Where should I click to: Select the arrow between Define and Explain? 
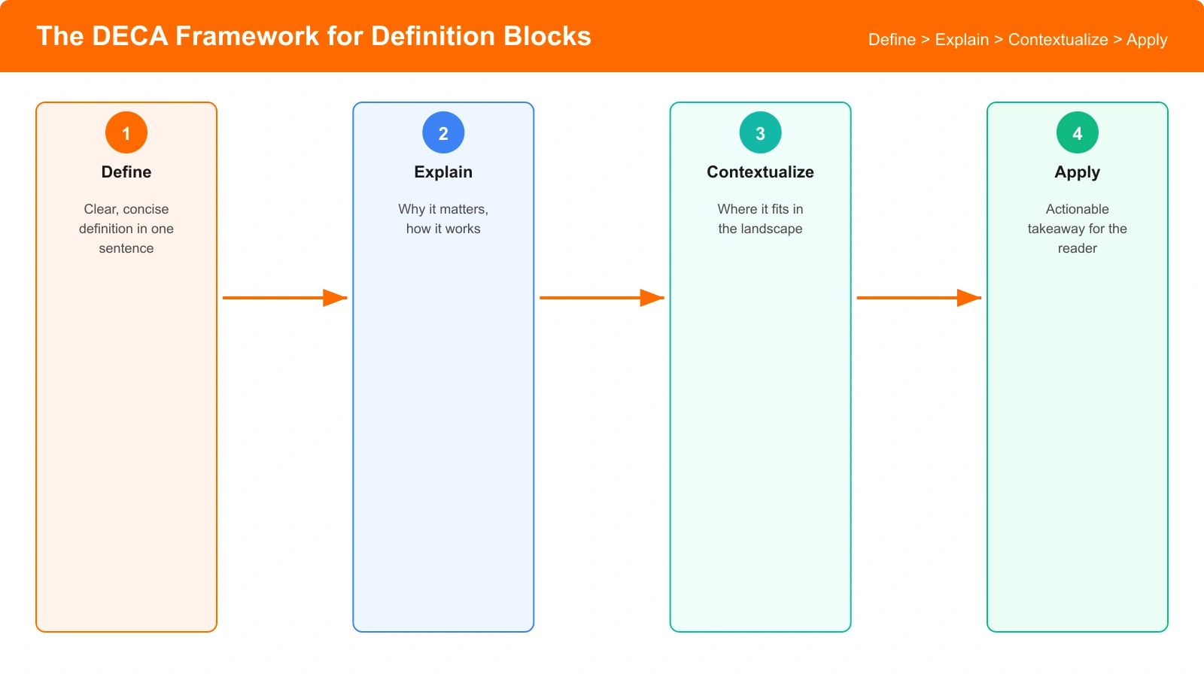(x=284, y=298)
